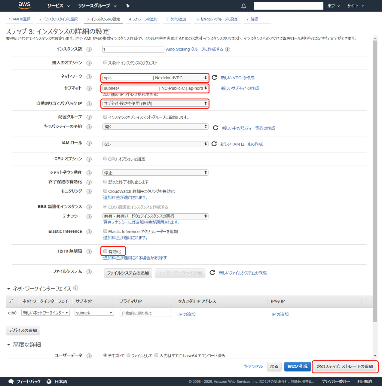Go to step 4. ストレージの追加 tab

tap(143, 19)
